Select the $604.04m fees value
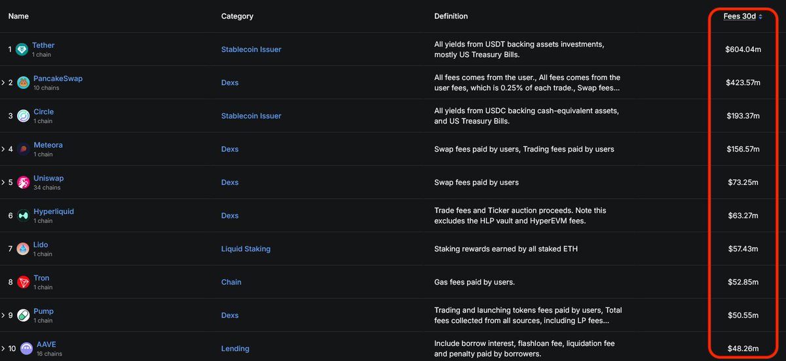 [x=743, y=50]
